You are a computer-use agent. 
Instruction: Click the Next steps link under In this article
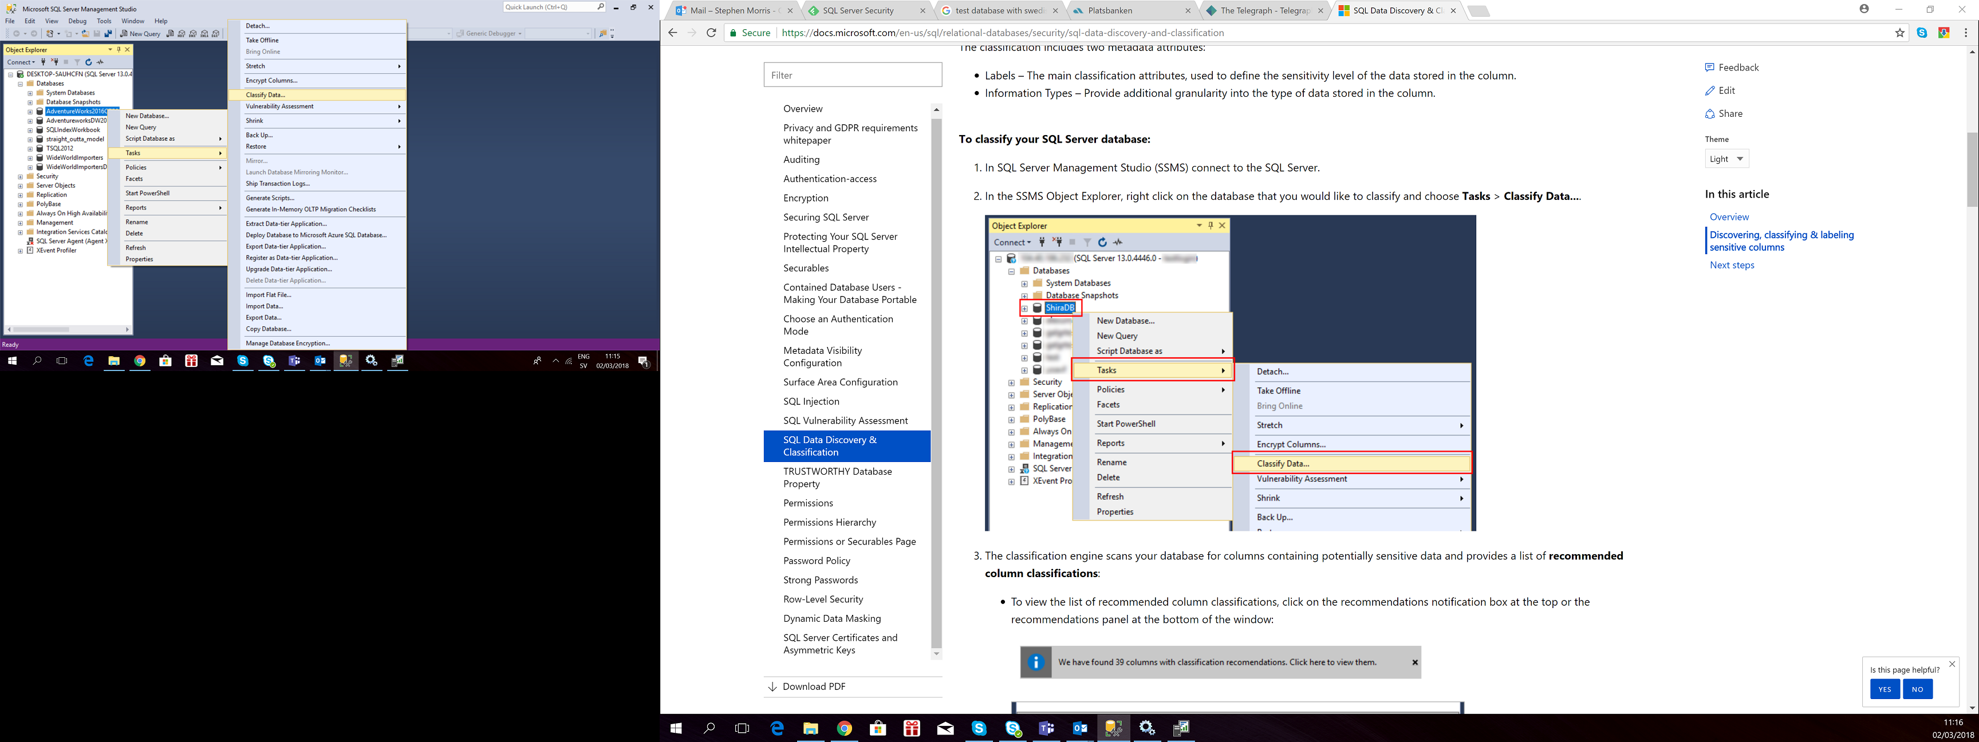point(1732,265)
